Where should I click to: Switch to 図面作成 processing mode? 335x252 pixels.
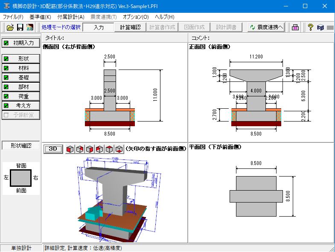click(194, 27)
